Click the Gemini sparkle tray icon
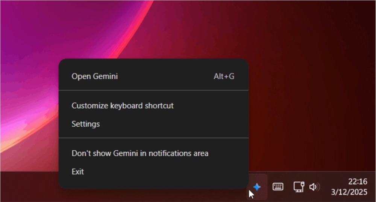The width and height of the screenshot is (376, 202). coord(257,187)
